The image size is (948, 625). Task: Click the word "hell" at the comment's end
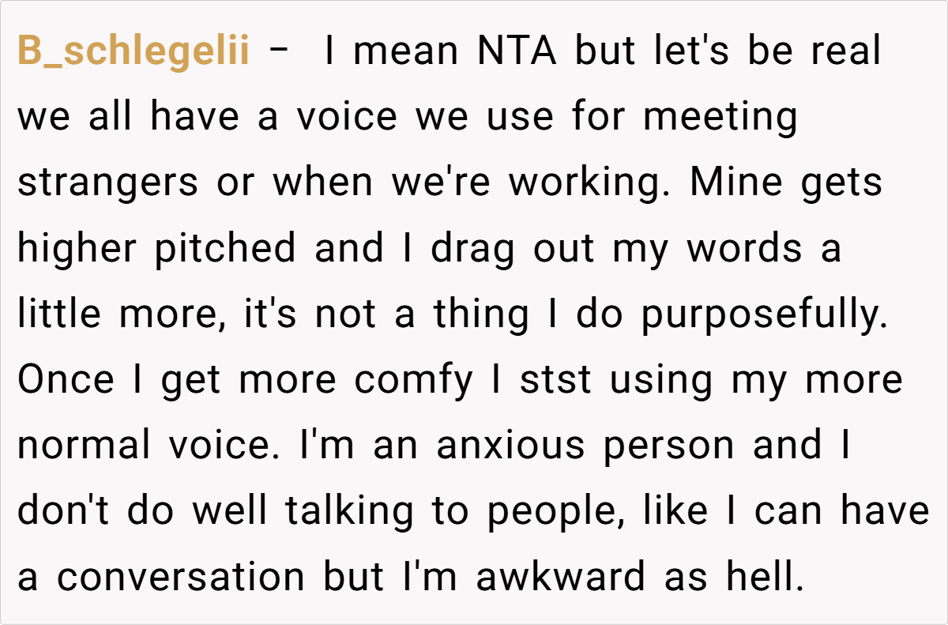coord(766,577)
